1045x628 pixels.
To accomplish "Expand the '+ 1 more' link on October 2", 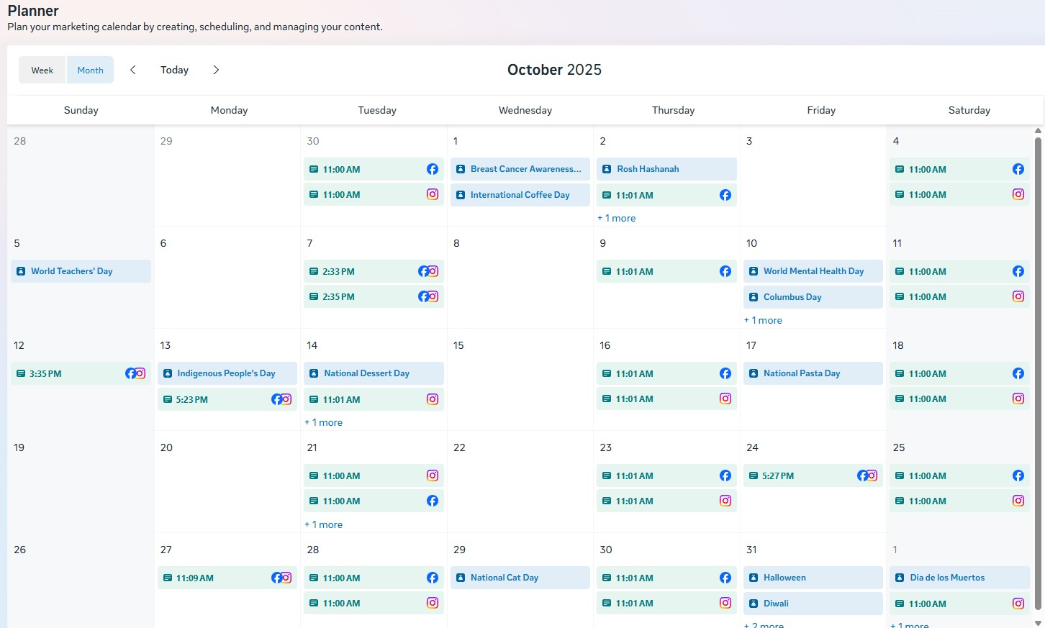I will point(616,217).
